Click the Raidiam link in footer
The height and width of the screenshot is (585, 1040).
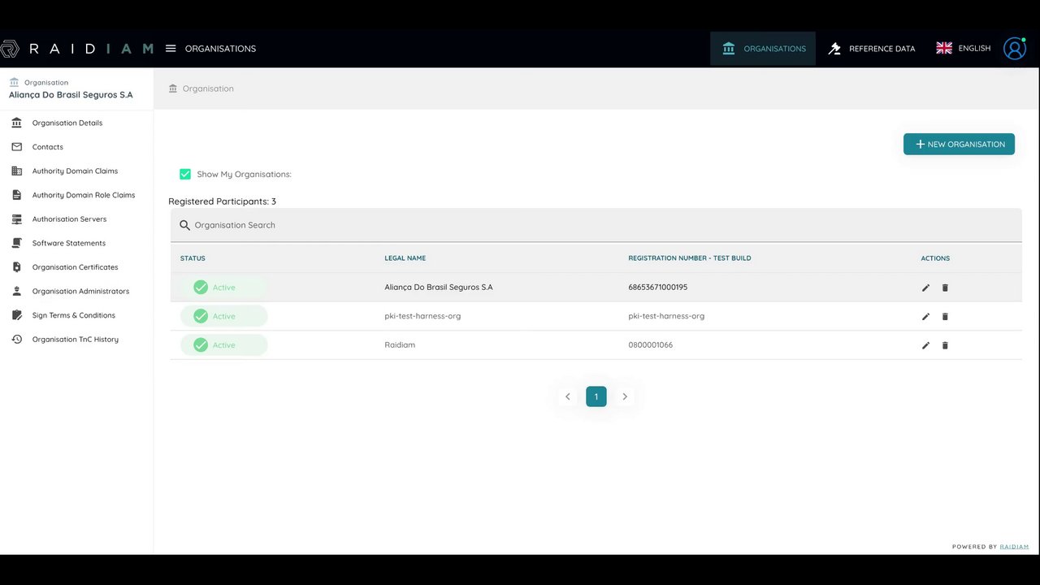coord(1014,547)
